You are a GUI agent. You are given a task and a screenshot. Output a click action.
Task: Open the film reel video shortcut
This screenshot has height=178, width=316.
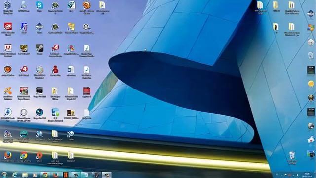tap(87, 28)
